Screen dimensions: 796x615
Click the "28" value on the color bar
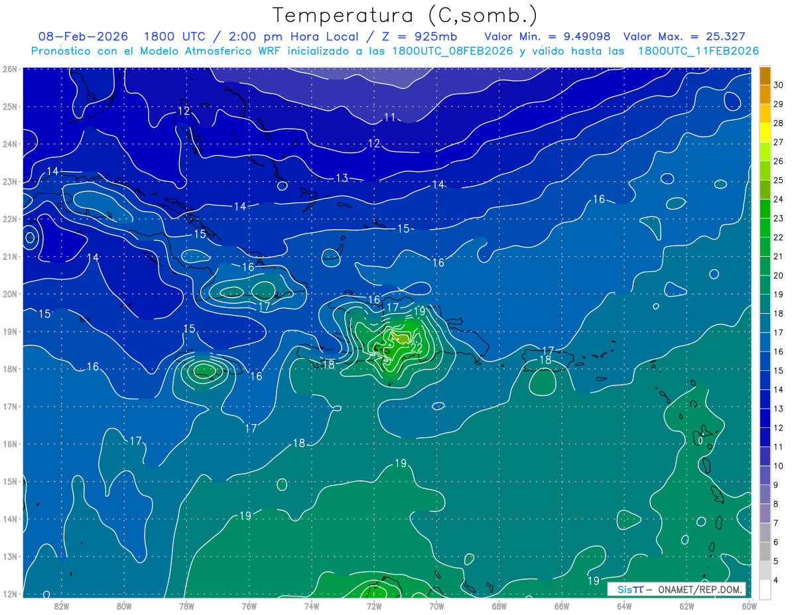[x=779, y=123]
